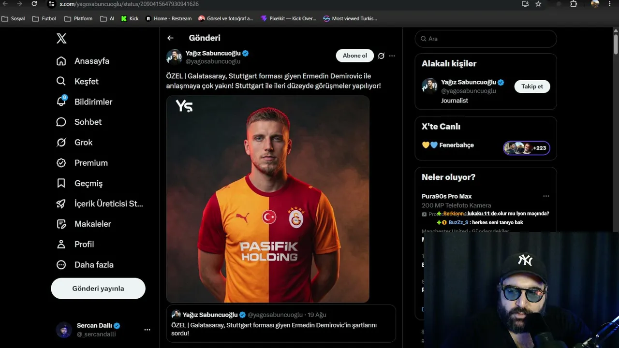Click the install app icon in address bar

tap(525, 4)
